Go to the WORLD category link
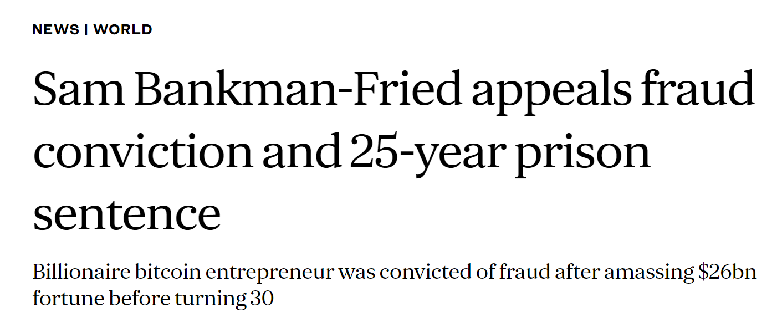 pos(122,30)
